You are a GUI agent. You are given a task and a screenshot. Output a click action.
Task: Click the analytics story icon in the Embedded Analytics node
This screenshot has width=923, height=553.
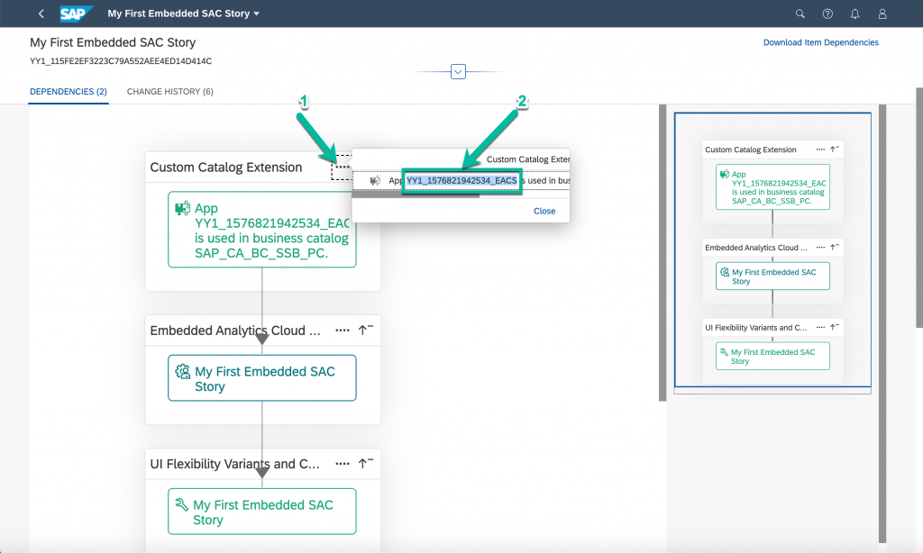(182, 372)
